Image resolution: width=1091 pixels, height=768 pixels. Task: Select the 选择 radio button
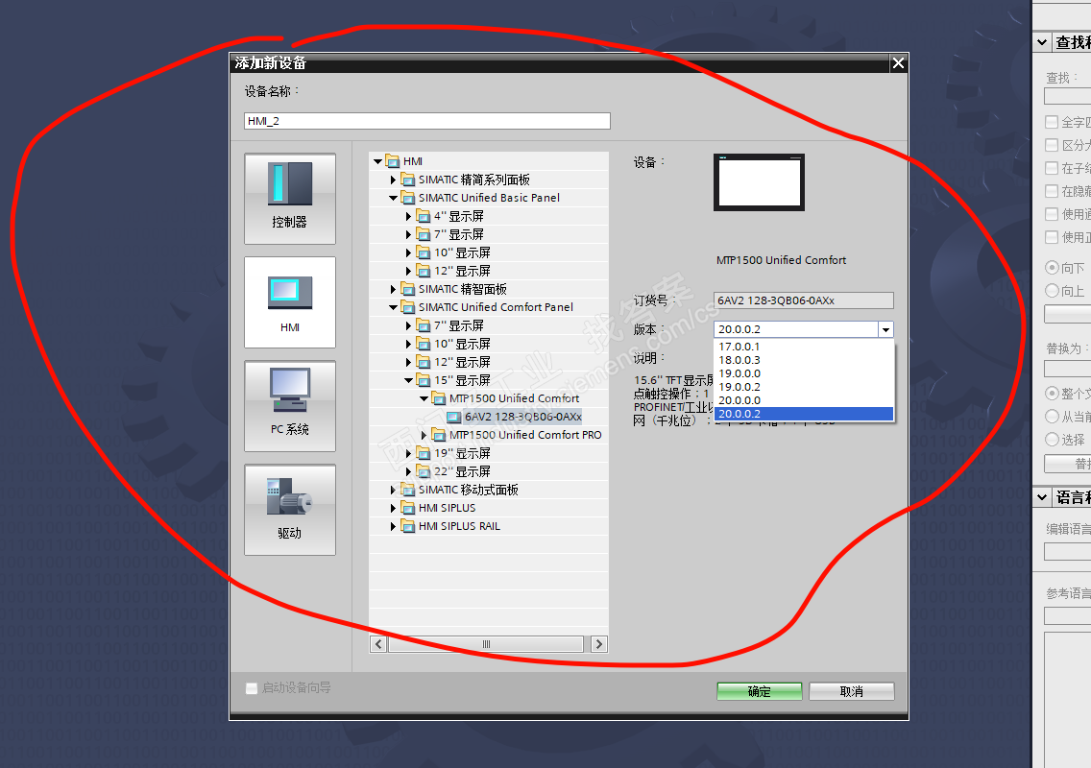coord(1052,440)
